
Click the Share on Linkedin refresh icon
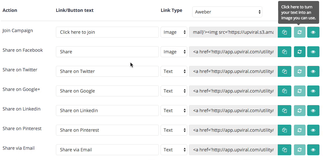point(299,111)
